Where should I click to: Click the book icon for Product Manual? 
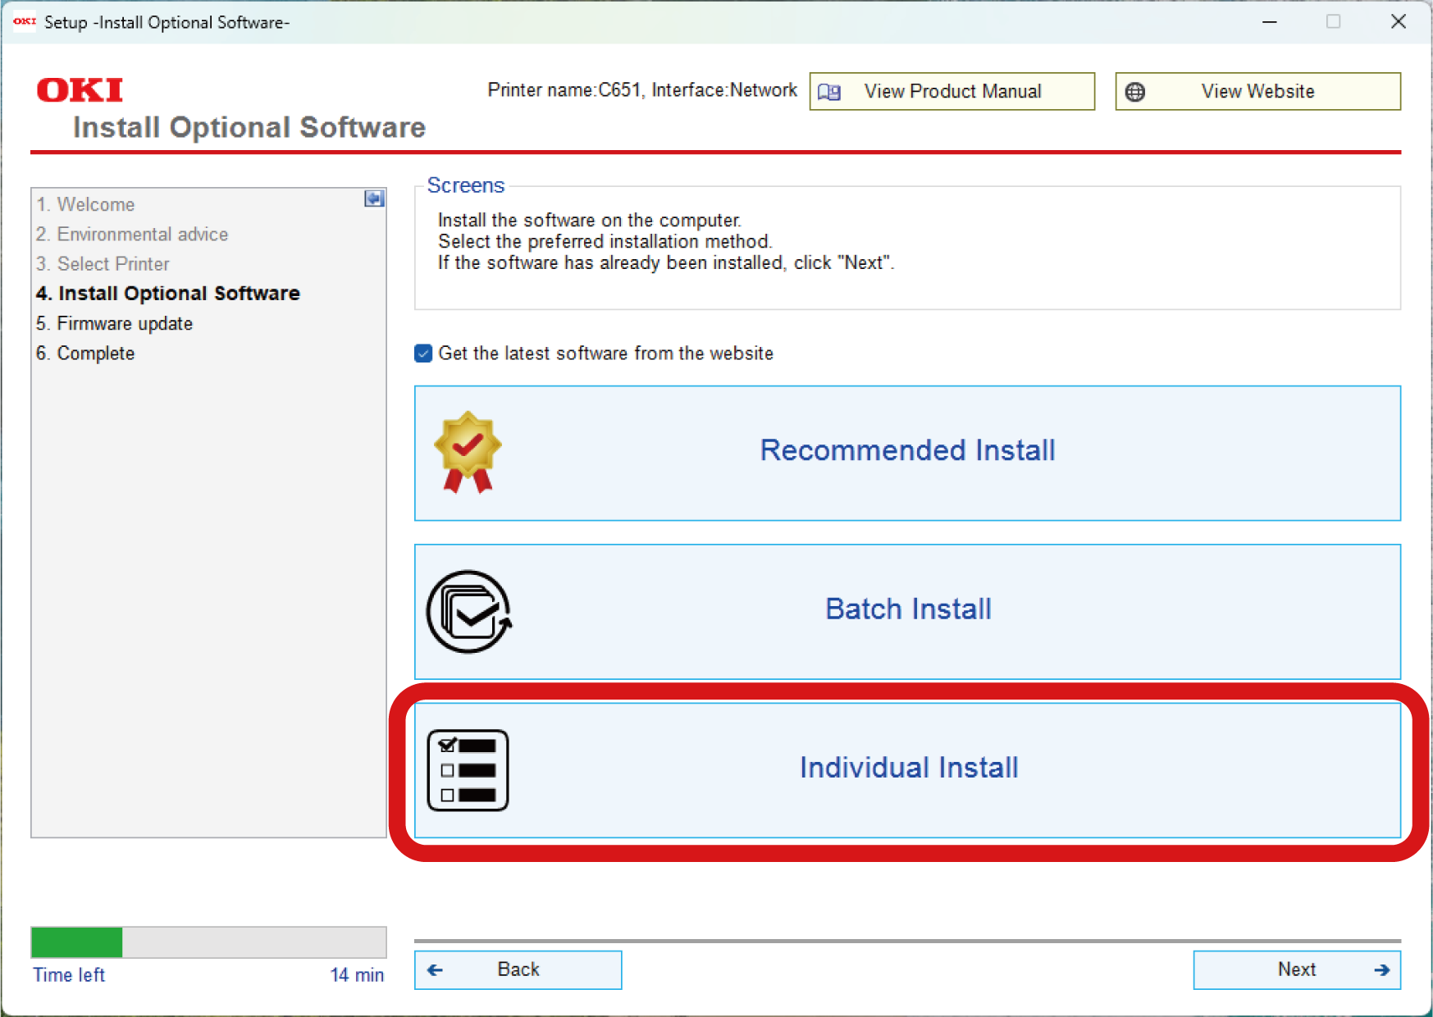coord(829,92)
